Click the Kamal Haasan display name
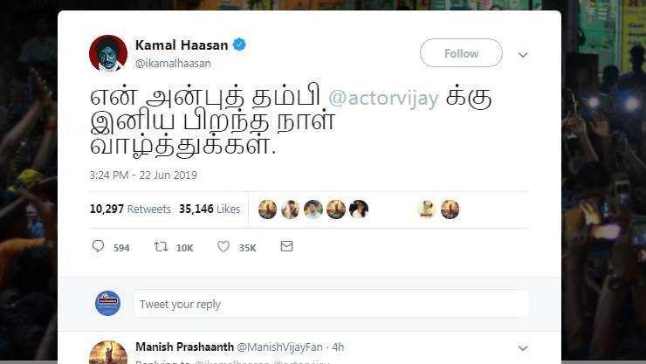The image size is (646, 364). 182,45
